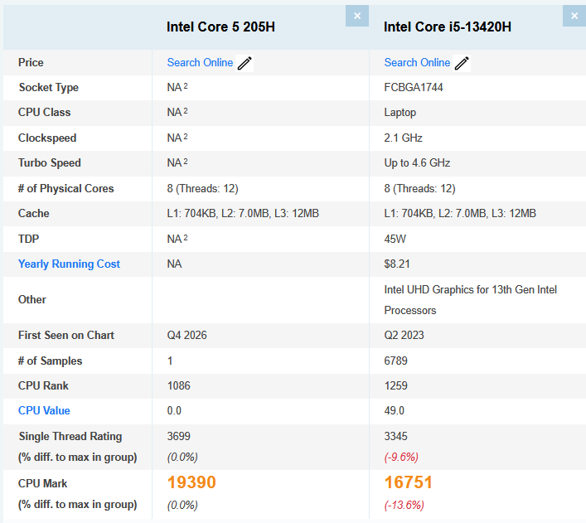Click the CPU Class row label
The height and width of the screenshot is (523, 586).
[44, 112]
